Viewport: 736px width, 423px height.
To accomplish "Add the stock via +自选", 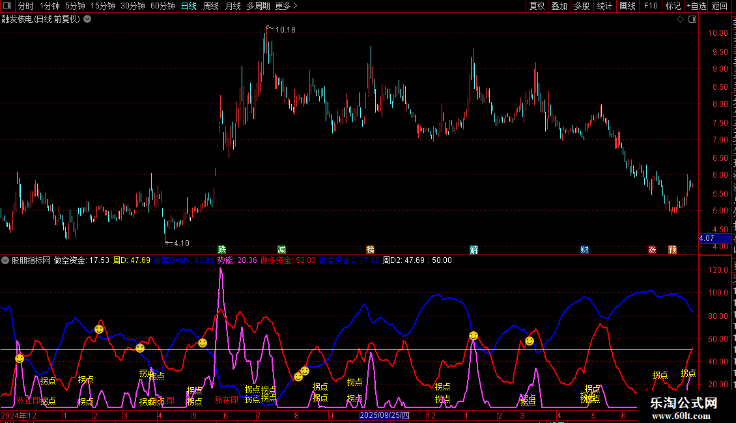I will (696, 6).
